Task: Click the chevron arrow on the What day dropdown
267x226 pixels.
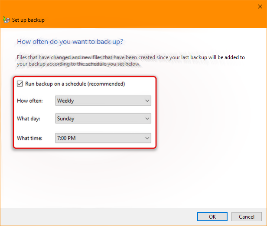Action: point(147,118)
